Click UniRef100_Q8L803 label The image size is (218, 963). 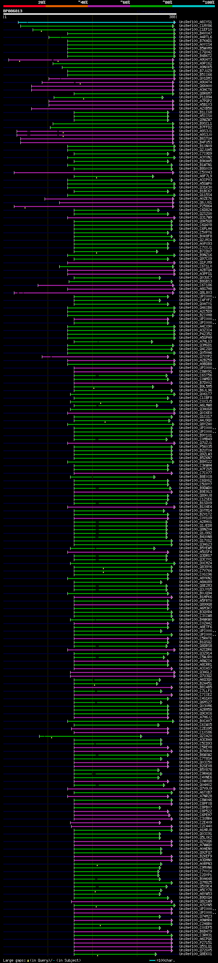coord(195,293)
